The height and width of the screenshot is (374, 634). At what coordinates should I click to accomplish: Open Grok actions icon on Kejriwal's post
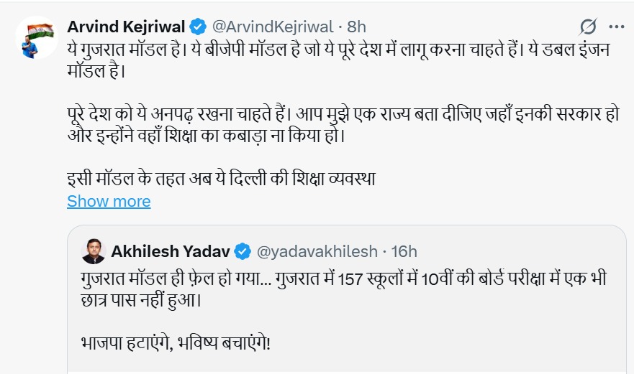pyautogui.click(x=588, y=28)
